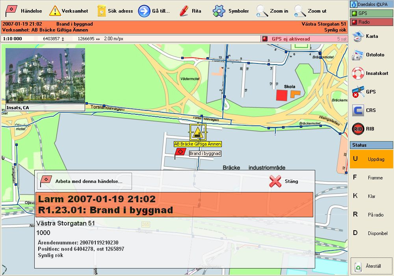Set status to På radio
This screenshot has height=276, width=394.
(371, 215)
